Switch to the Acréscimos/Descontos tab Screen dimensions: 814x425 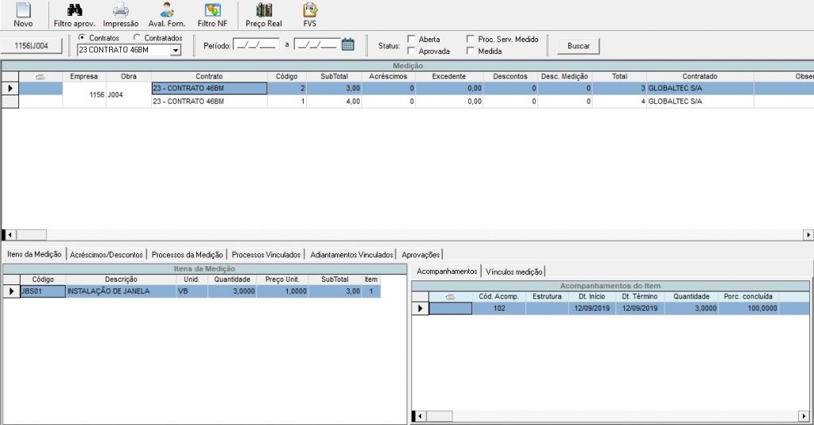(107, 255)
